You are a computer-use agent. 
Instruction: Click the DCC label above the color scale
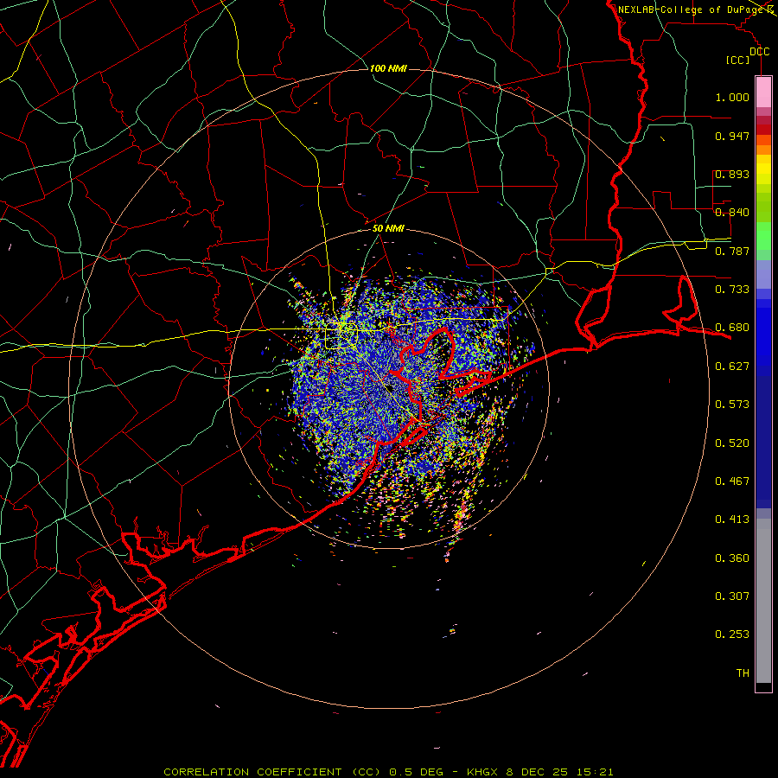point(759,52)
